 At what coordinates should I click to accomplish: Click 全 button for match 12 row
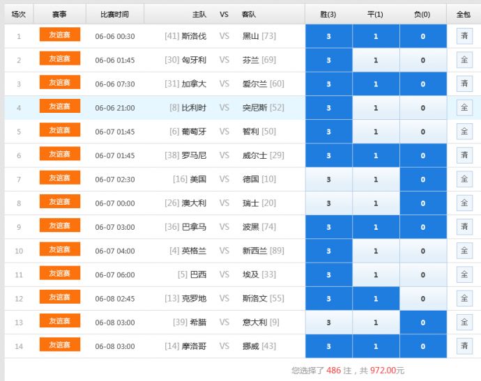coord(464,298)
